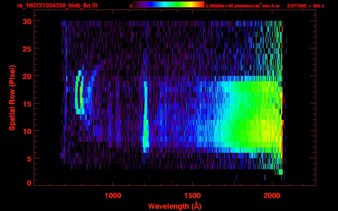The width and height of the screenshot is (338, 211).
Task: Click the green arc feature near 800 Å
Action: point(77,95)
